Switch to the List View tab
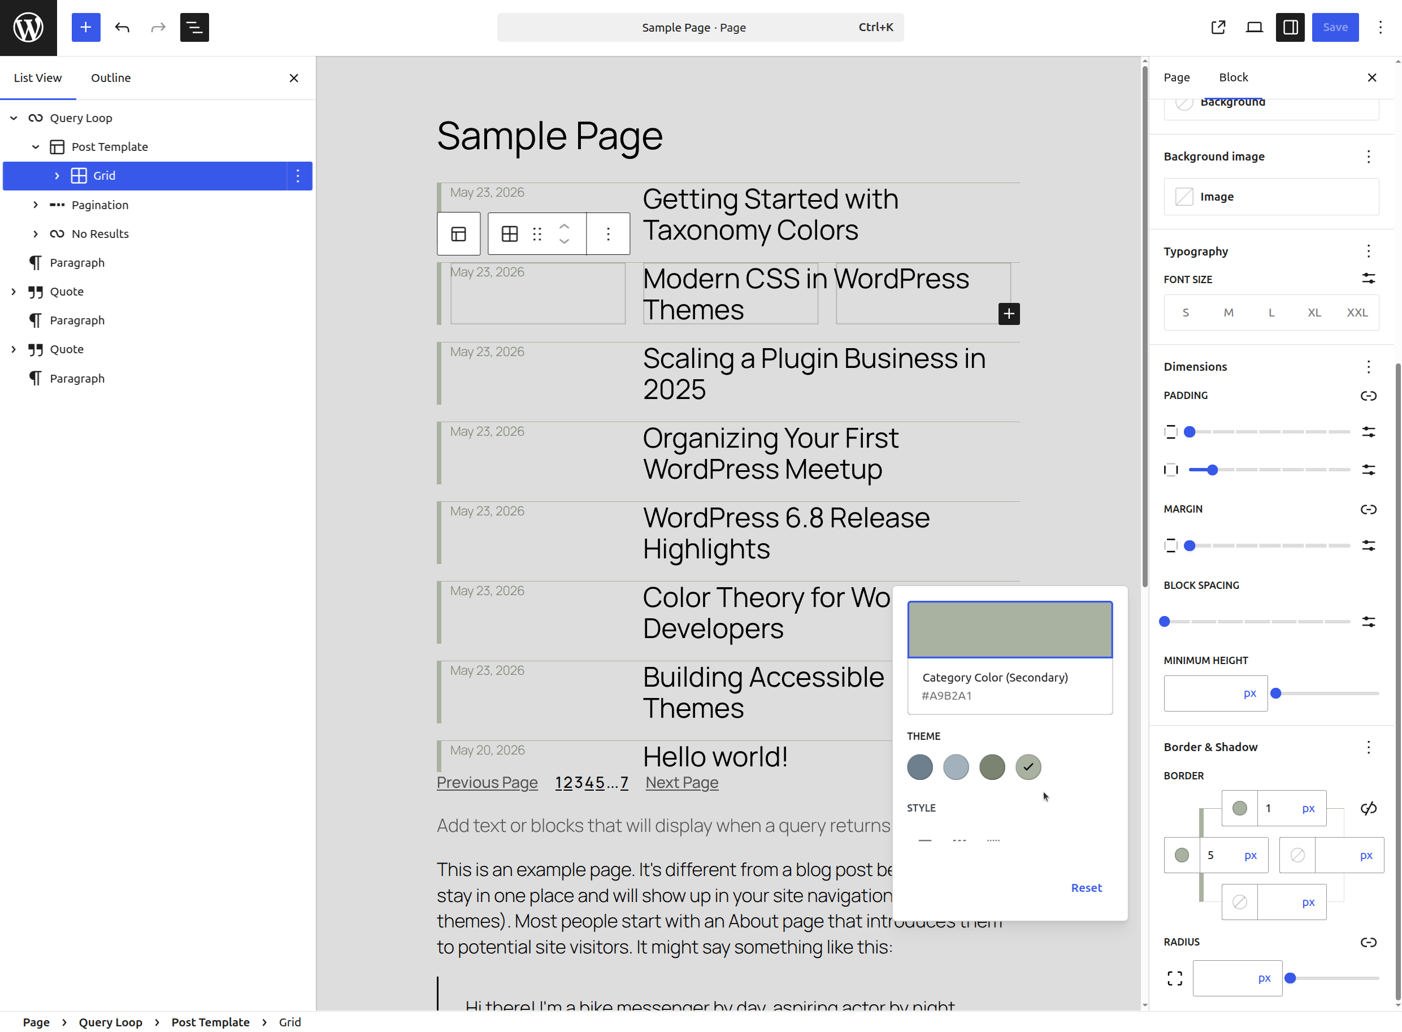1402x1032 pixels. [37, 77]
